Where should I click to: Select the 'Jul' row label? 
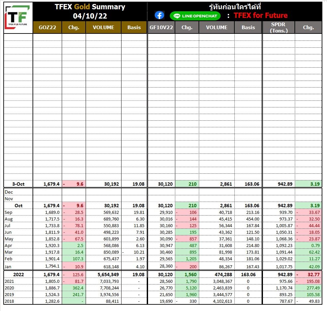[8, 225]
